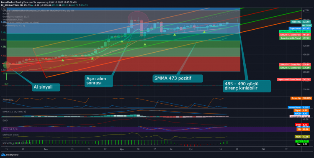Click the "Eki" month label on time axis
Screen dimensions: 314x158
[x=263, y=149]
